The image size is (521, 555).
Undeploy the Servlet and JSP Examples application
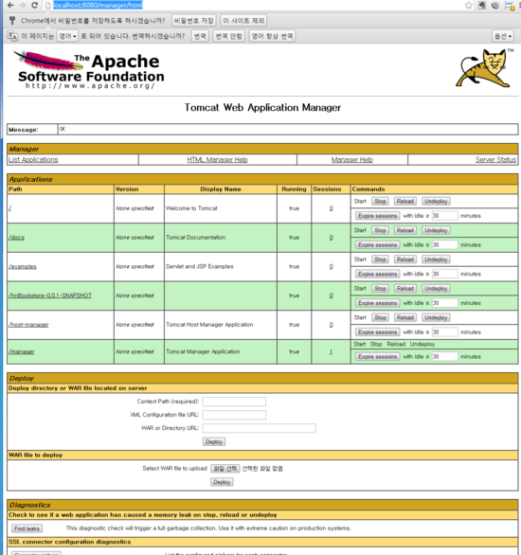[436, 260]
